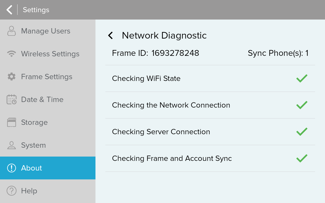Select the Storage menu item

[x=34, y=122]
